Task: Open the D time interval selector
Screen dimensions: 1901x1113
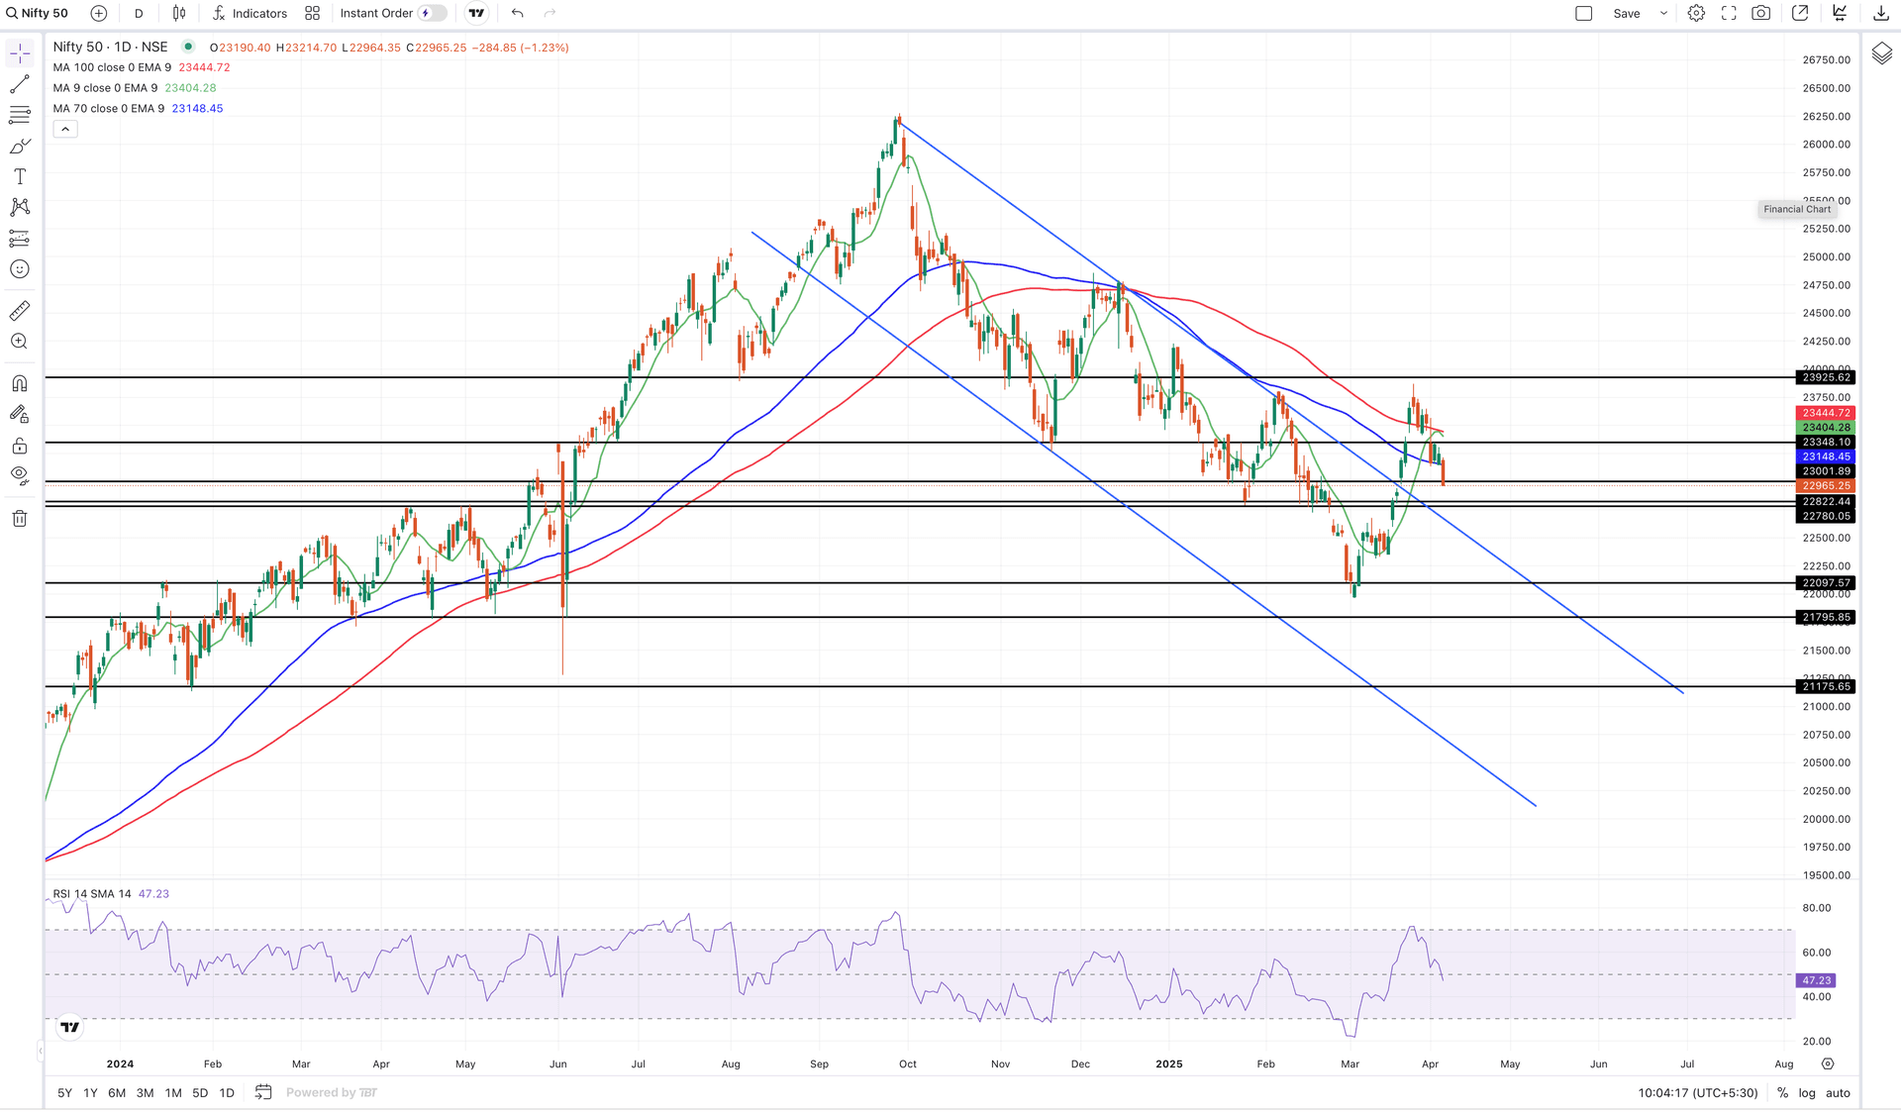Action: [139, 14]
